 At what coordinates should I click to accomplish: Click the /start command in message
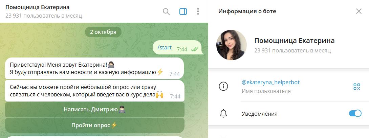pyautogui.click(x=165, y=47)
